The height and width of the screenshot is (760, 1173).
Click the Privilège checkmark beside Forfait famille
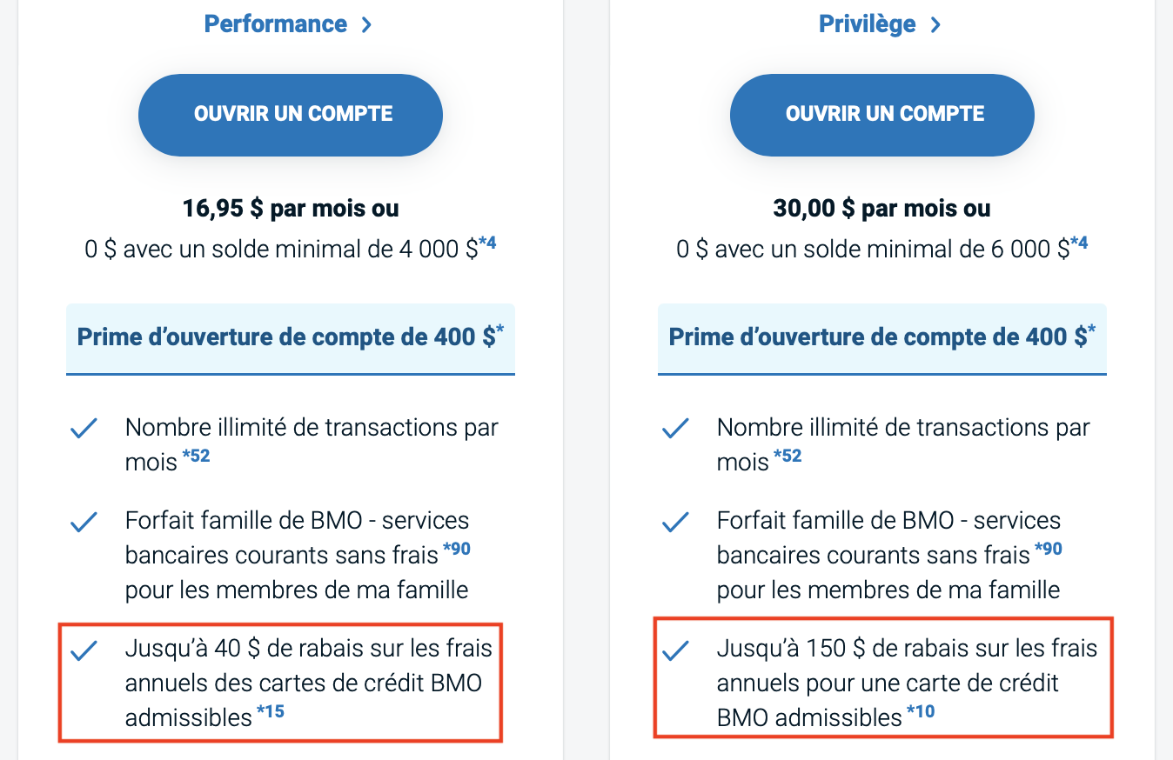pyautogui.click(x=675, y=522)
